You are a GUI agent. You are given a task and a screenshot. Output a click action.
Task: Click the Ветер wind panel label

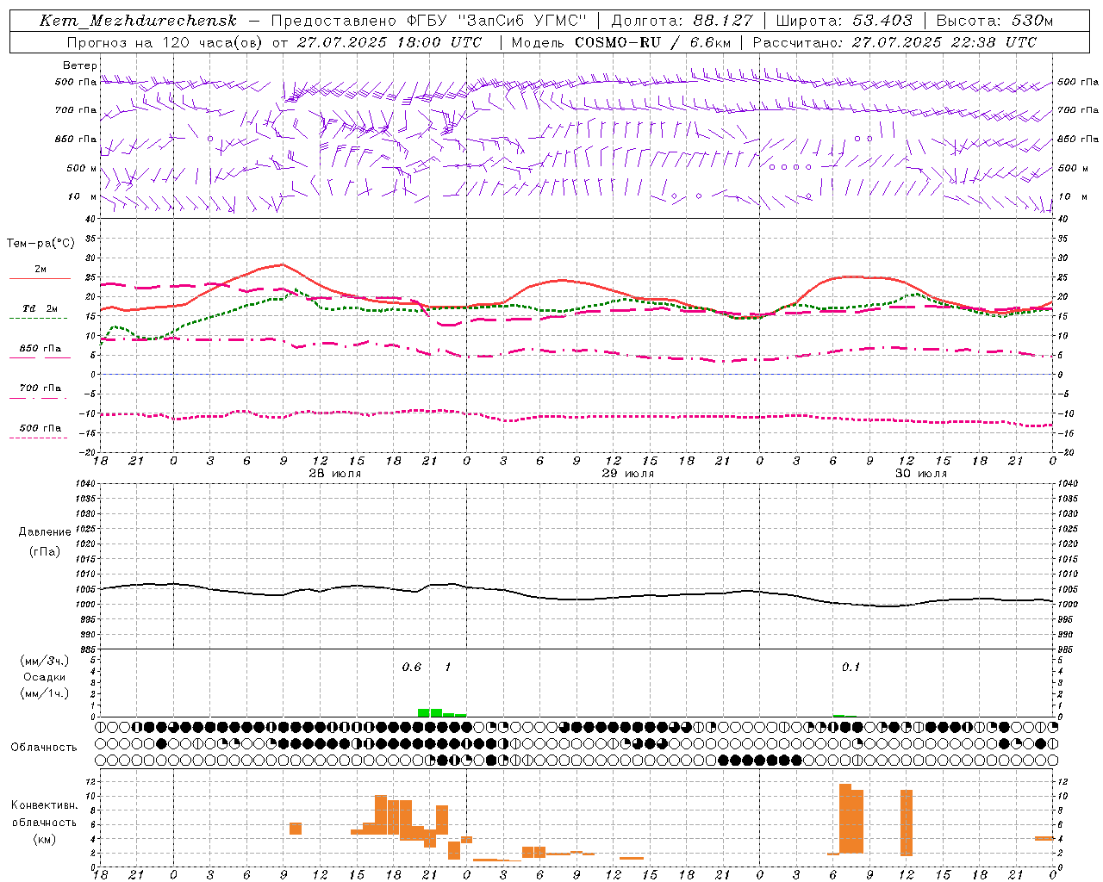(80, 65)
